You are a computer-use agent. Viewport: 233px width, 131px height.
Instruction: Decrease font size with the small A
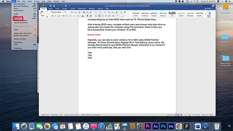pos(75,12)
